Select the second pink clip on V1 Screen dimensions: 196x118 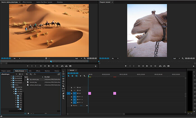click(x=115, y=93)
